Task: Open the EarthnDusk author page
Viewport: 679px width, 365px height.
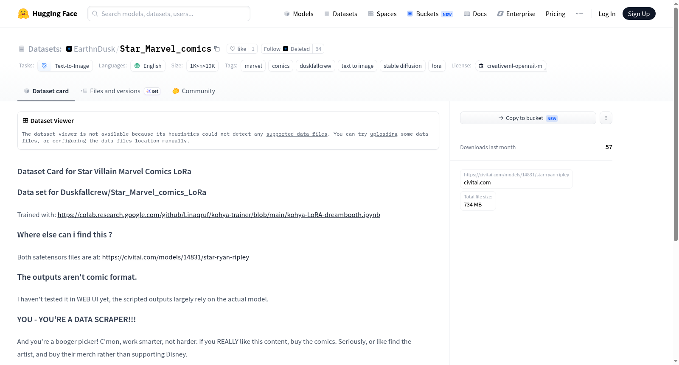Action: click(94, 49)
